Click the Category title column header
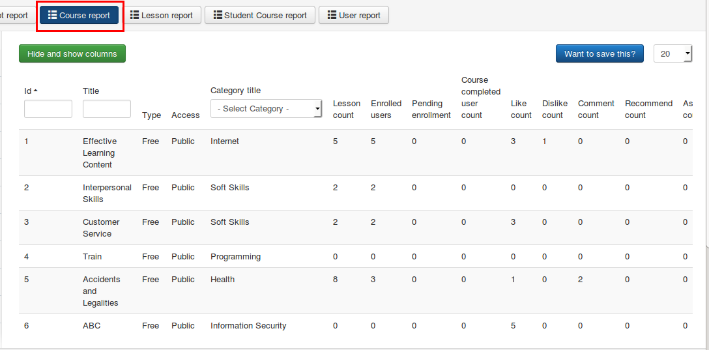The width and height of the screenshot is (709, 350). pos(235,91)
